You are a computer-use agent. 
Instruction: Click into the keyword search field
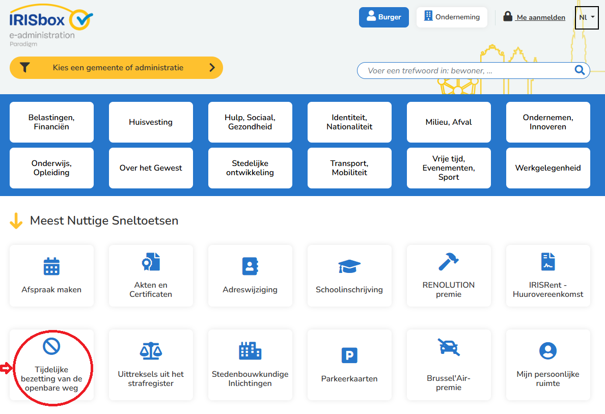click(x=466, y=71)
